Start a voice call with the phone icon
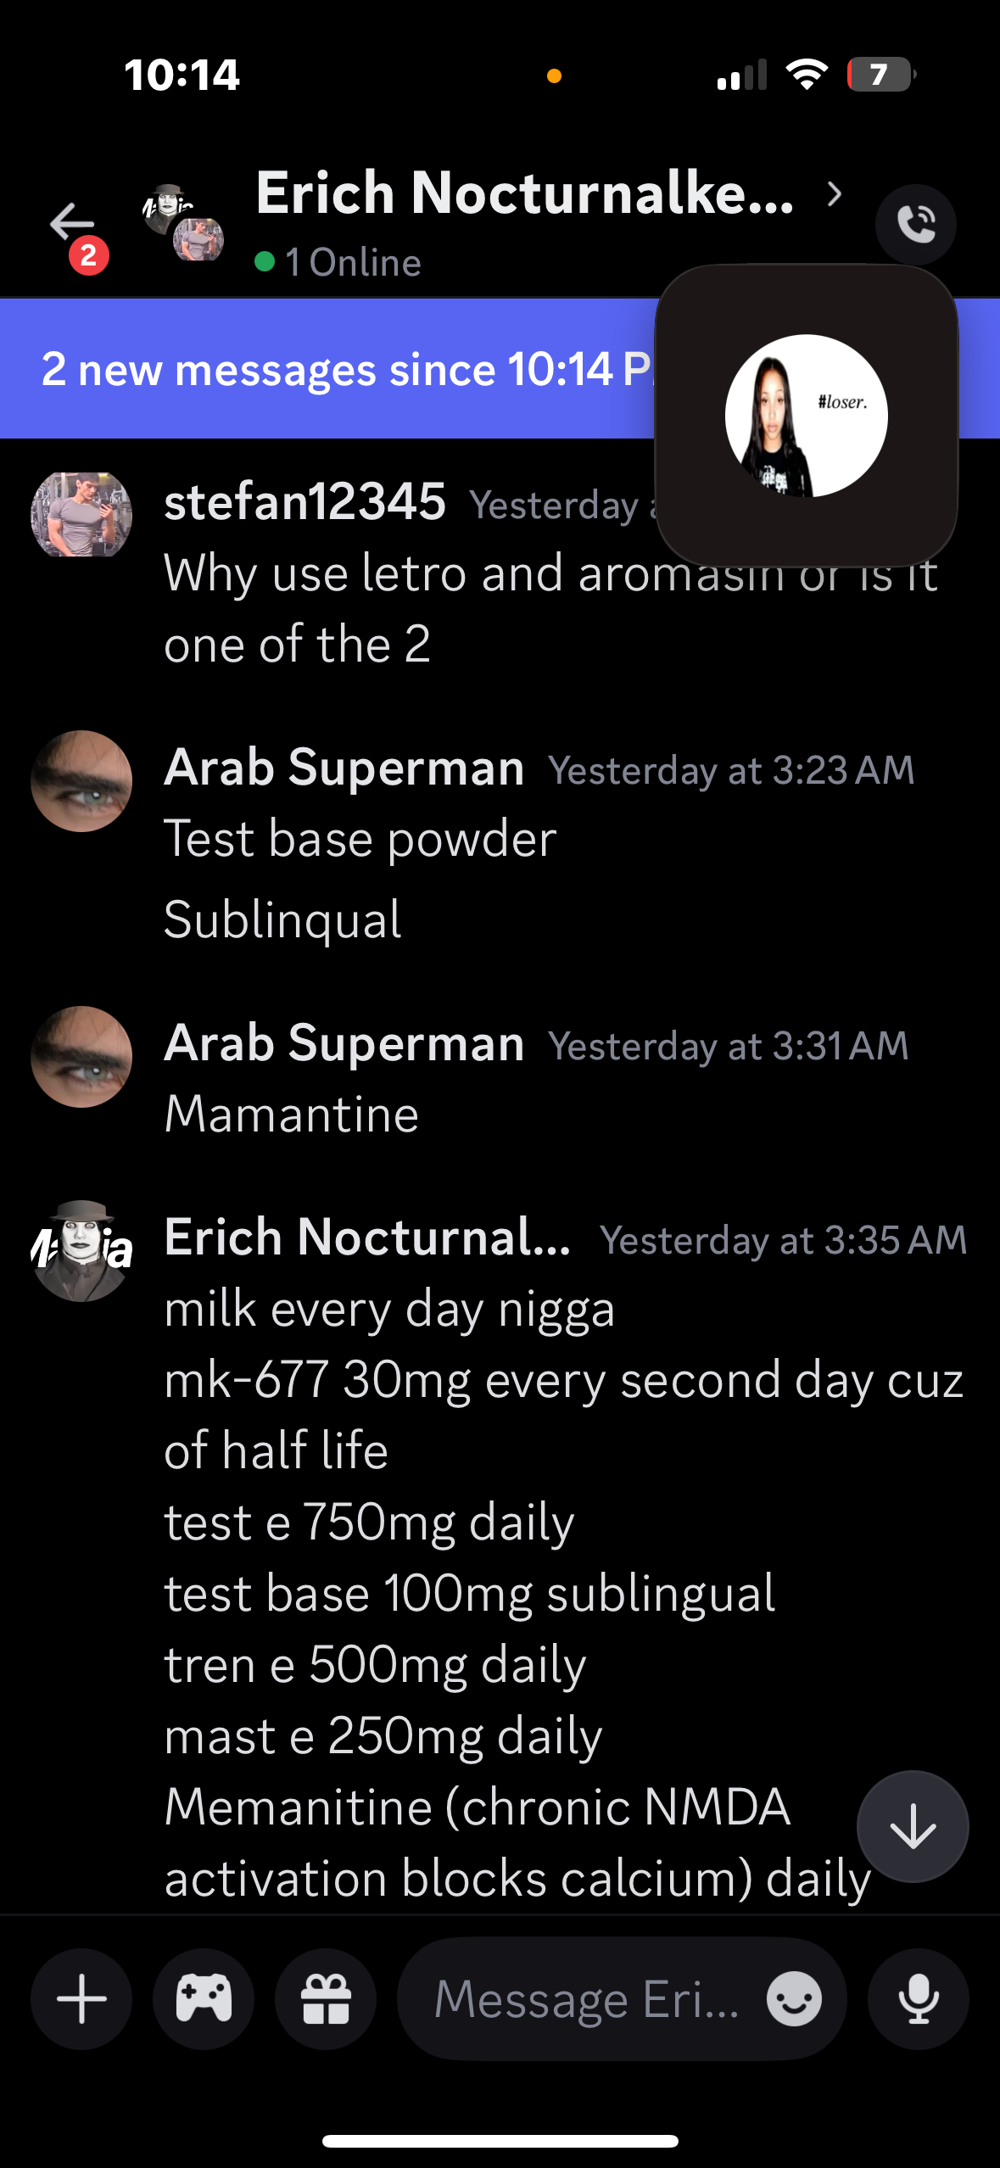Screen dimensions: 1000x2168 [x=915, y=225]
